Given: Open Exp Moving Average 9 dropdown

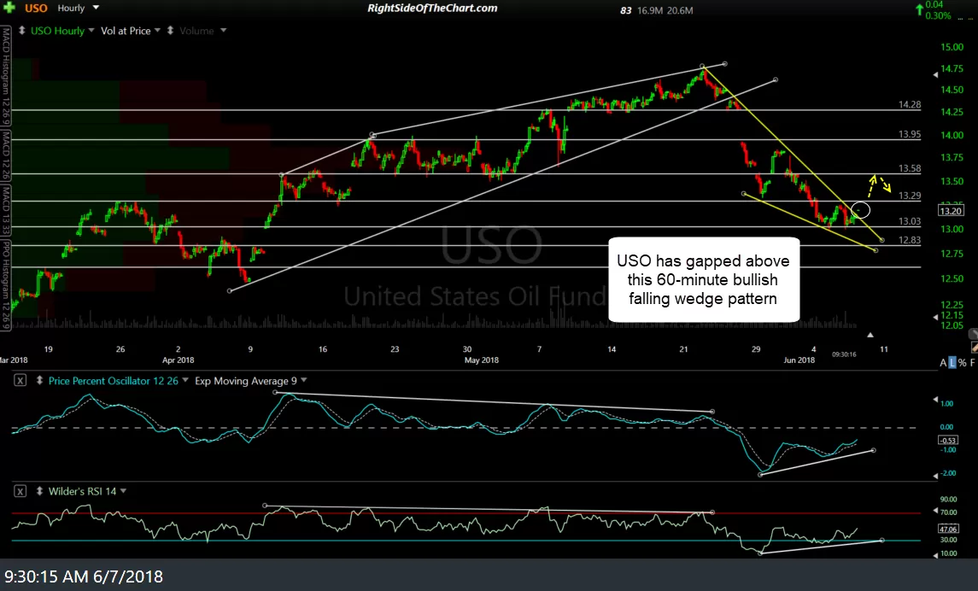Looking at the screenshot, I should point(304,380).
